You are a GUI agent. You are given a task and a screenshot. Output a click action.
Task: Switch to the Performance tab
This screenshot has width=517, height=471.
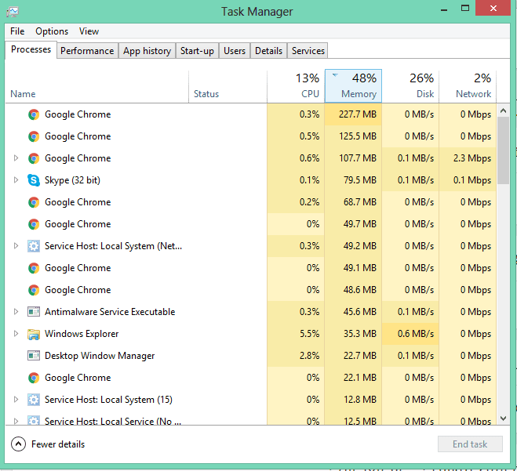click(87, 51)
